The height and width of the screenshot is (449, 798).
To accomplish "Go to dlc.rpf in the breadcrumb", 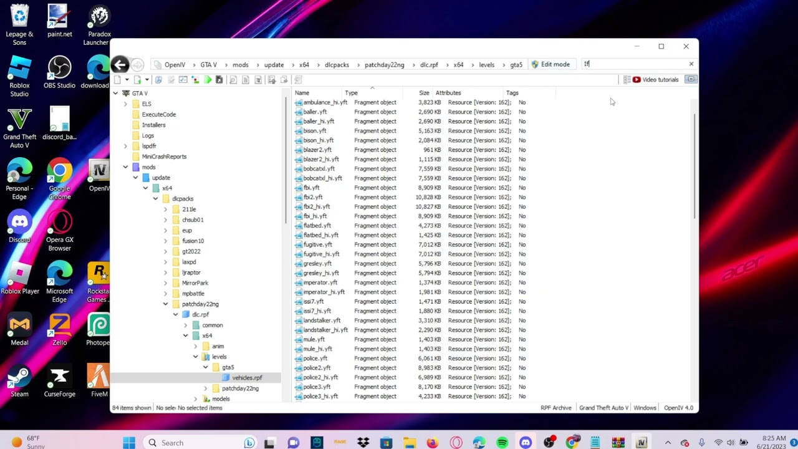I will click(x=429, y=65).
